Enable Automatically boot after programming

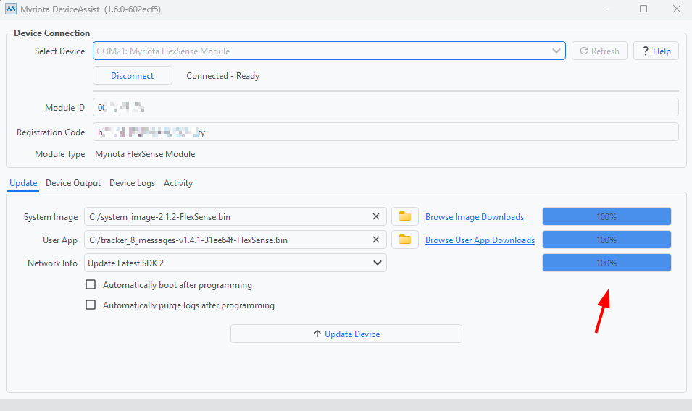[91, 284]
